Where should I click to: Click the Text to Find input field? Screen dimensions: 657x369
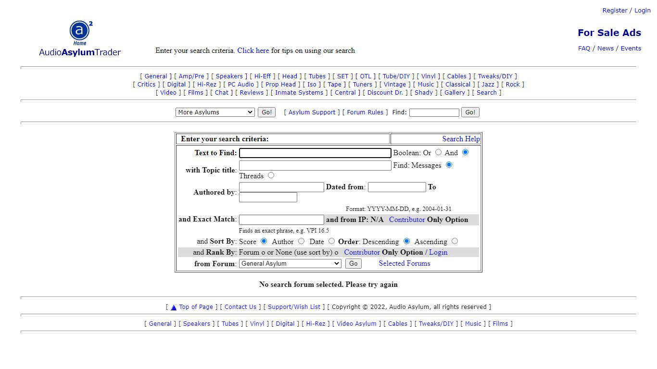point(315,153)
